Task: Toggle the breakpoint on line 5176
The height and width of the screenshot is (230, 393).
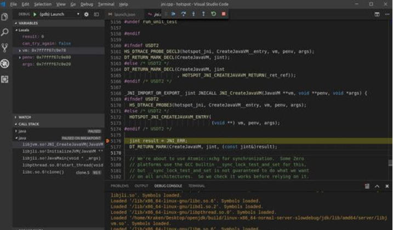Action: (x=108, y=141)
